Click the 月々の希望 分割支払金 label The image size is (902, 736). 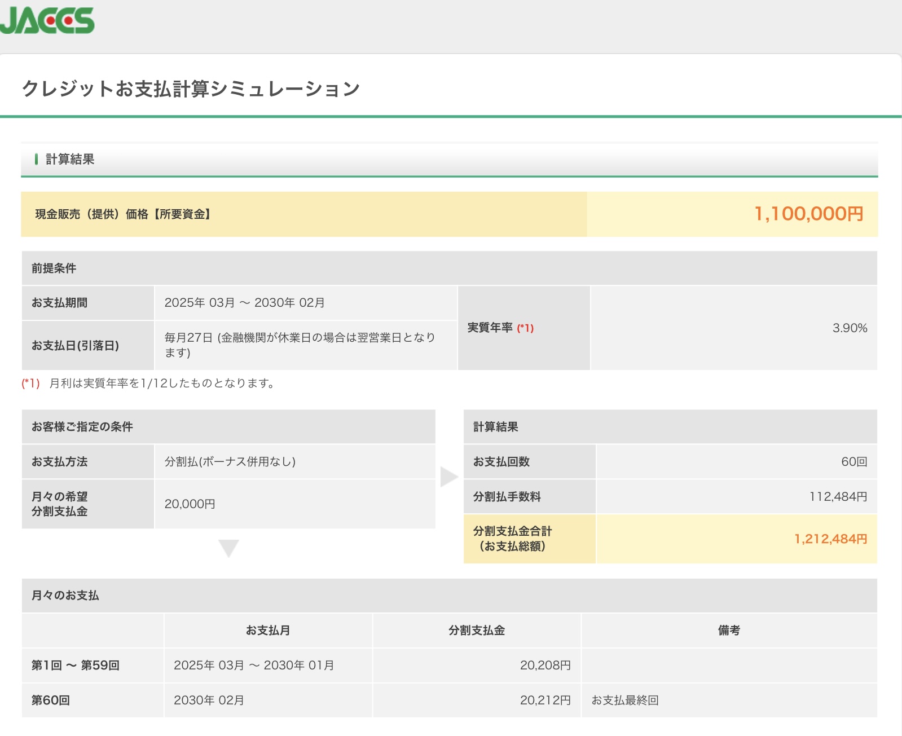coord(59,504)
